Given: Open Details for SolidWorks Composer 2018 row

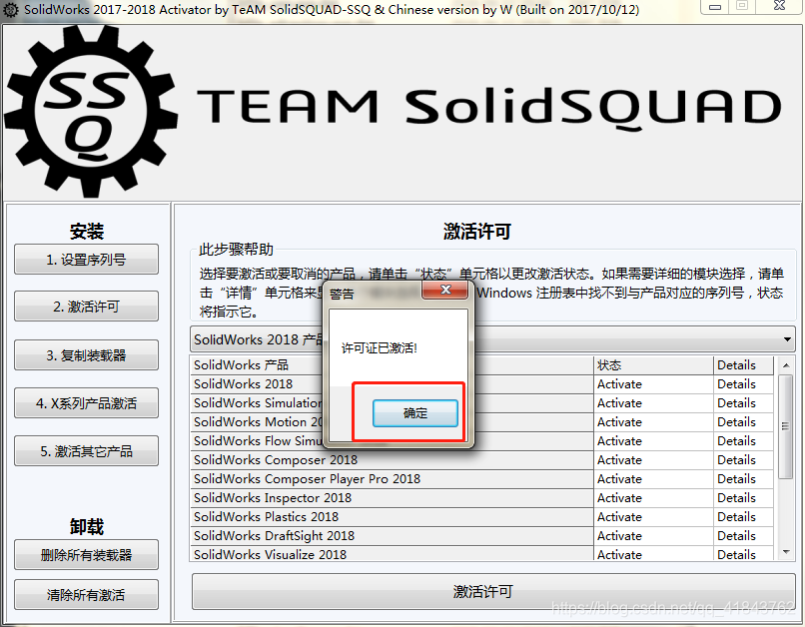Looking at the screenshot, I should point(743,460).
